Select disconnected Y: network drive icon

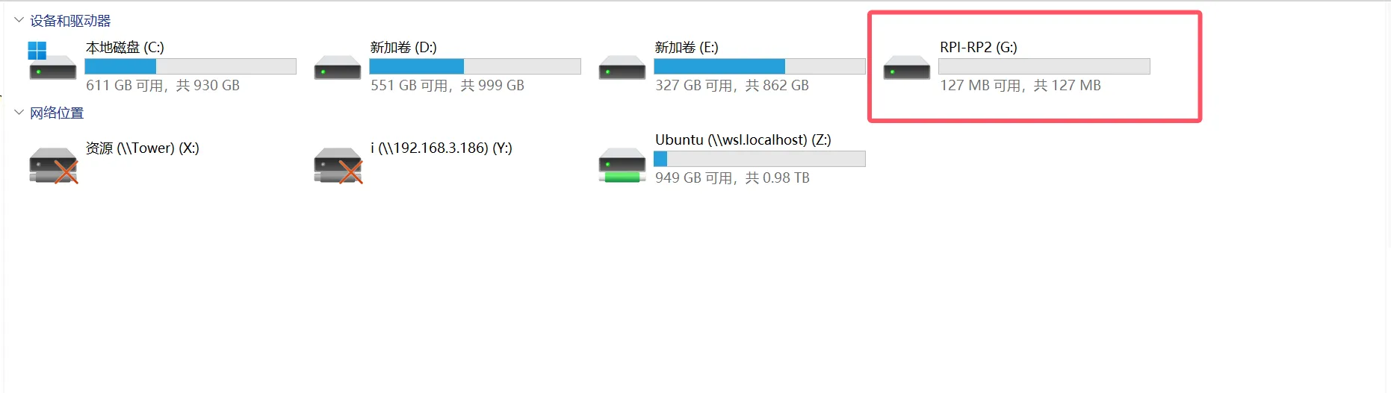[x=338, y=165]
